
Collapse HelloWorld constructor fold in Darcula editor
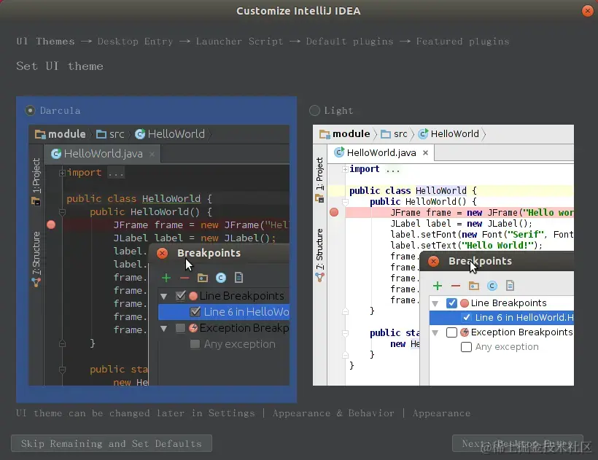pyautogui.click(x=62, y=212)
